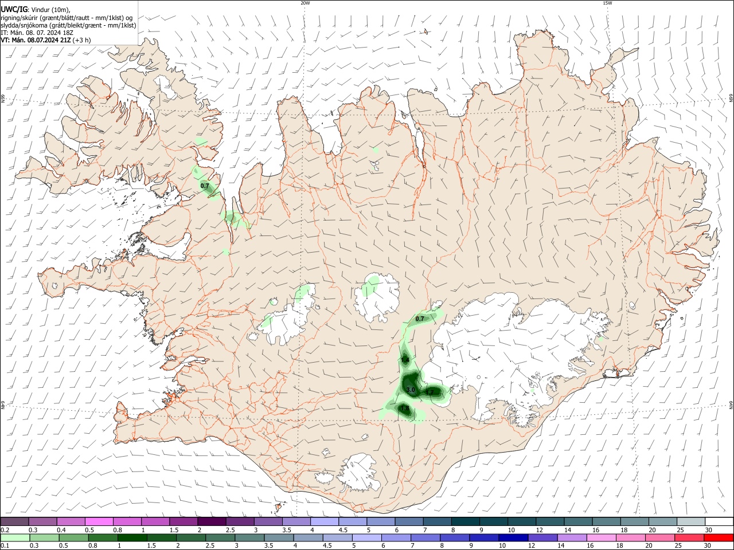
Task: Pick the snow legend swatch labelled 14
Action: coord(579,521)
